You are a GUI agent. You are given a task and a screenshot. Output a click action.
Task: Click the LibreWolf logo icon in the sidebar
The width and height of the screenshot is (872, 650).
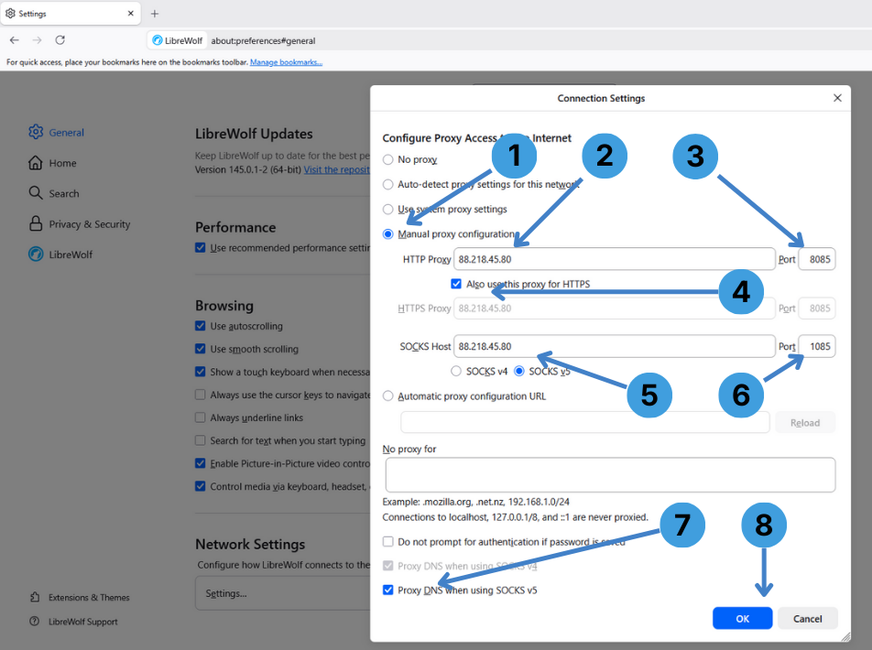(36, 255)
